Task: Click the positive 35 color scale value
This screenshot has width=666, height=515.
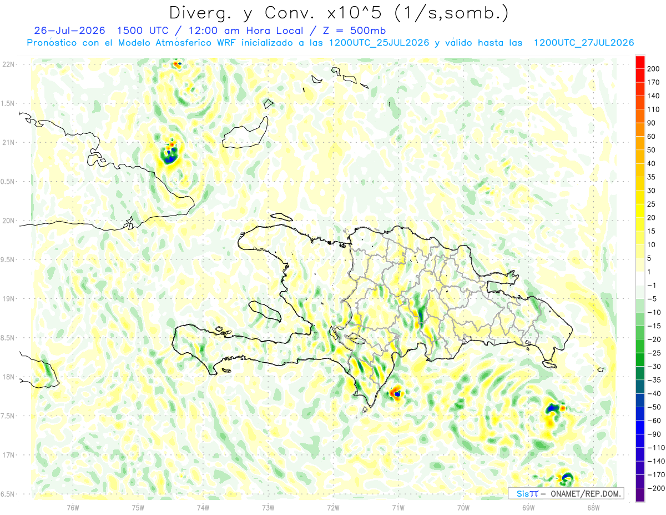Action: coord(652,177)
